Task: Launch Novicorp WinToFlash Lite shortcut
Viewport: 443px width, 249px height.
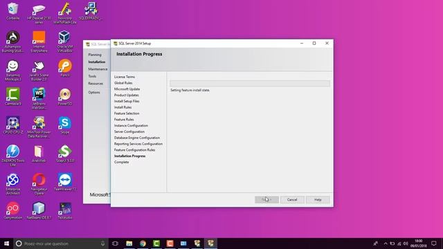Action: [x=64, y=13]
